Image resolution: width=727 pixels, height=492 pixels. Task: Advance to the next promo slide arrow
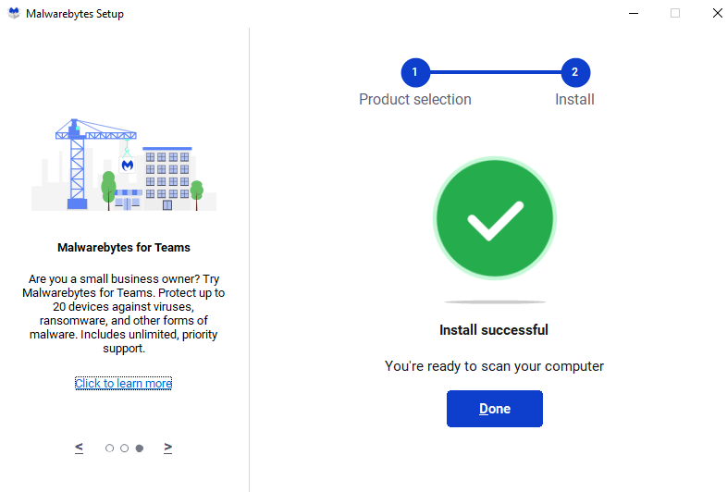[167, 448]
